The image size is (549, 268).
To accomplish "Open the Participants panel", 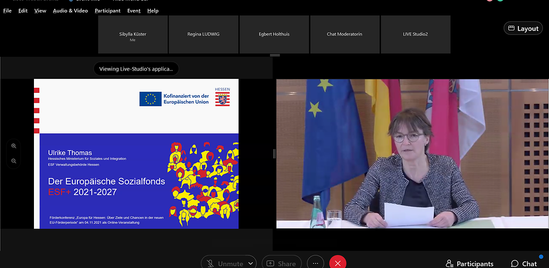I will point(469,264).
